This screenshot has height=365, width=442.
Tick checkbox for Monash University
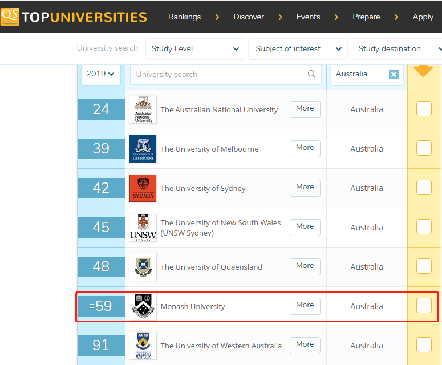[424, 306]
